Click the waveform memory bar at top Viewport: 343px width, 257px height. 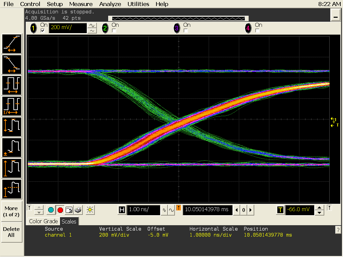coord(178,18)
